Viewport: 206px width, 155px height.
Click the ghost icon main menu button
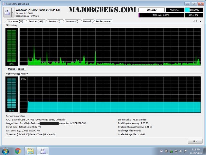[7, 12]
